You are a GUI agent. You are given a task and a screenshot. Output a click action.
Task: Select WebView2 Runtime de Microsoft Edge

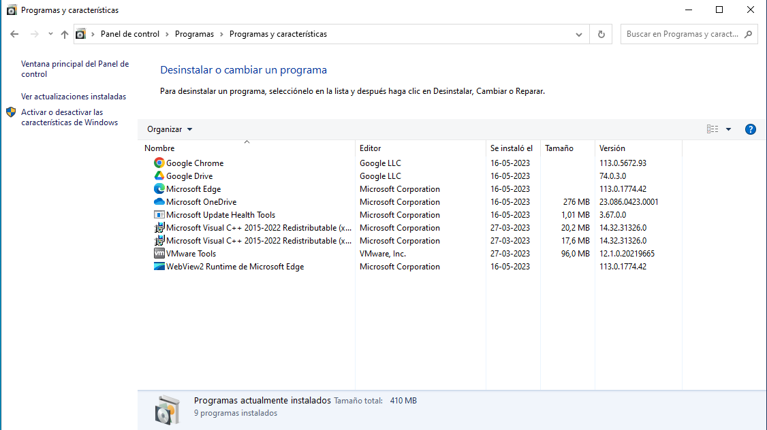pyautogui.click(x=235, y=266)
